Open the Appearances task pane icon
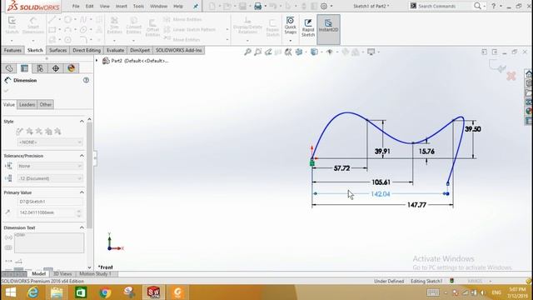This screenshot has height=300, width=533. pyautogui.click(x=529, y=111)
